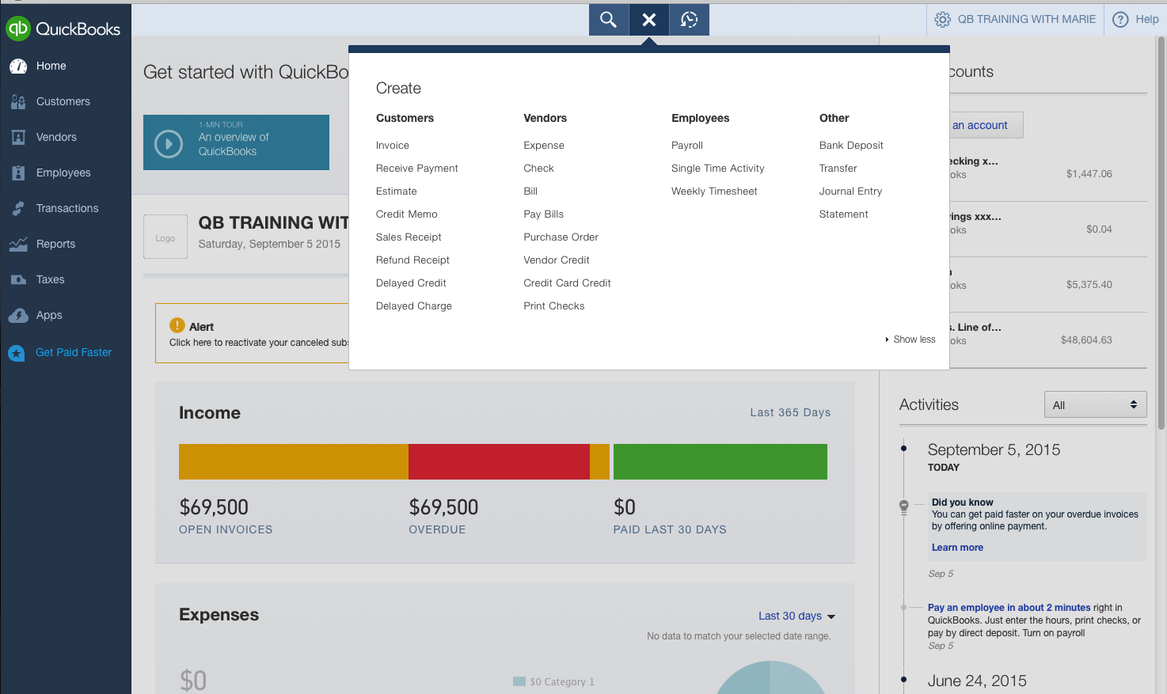Click the QuickBooks logo

(x=63, y=29)
